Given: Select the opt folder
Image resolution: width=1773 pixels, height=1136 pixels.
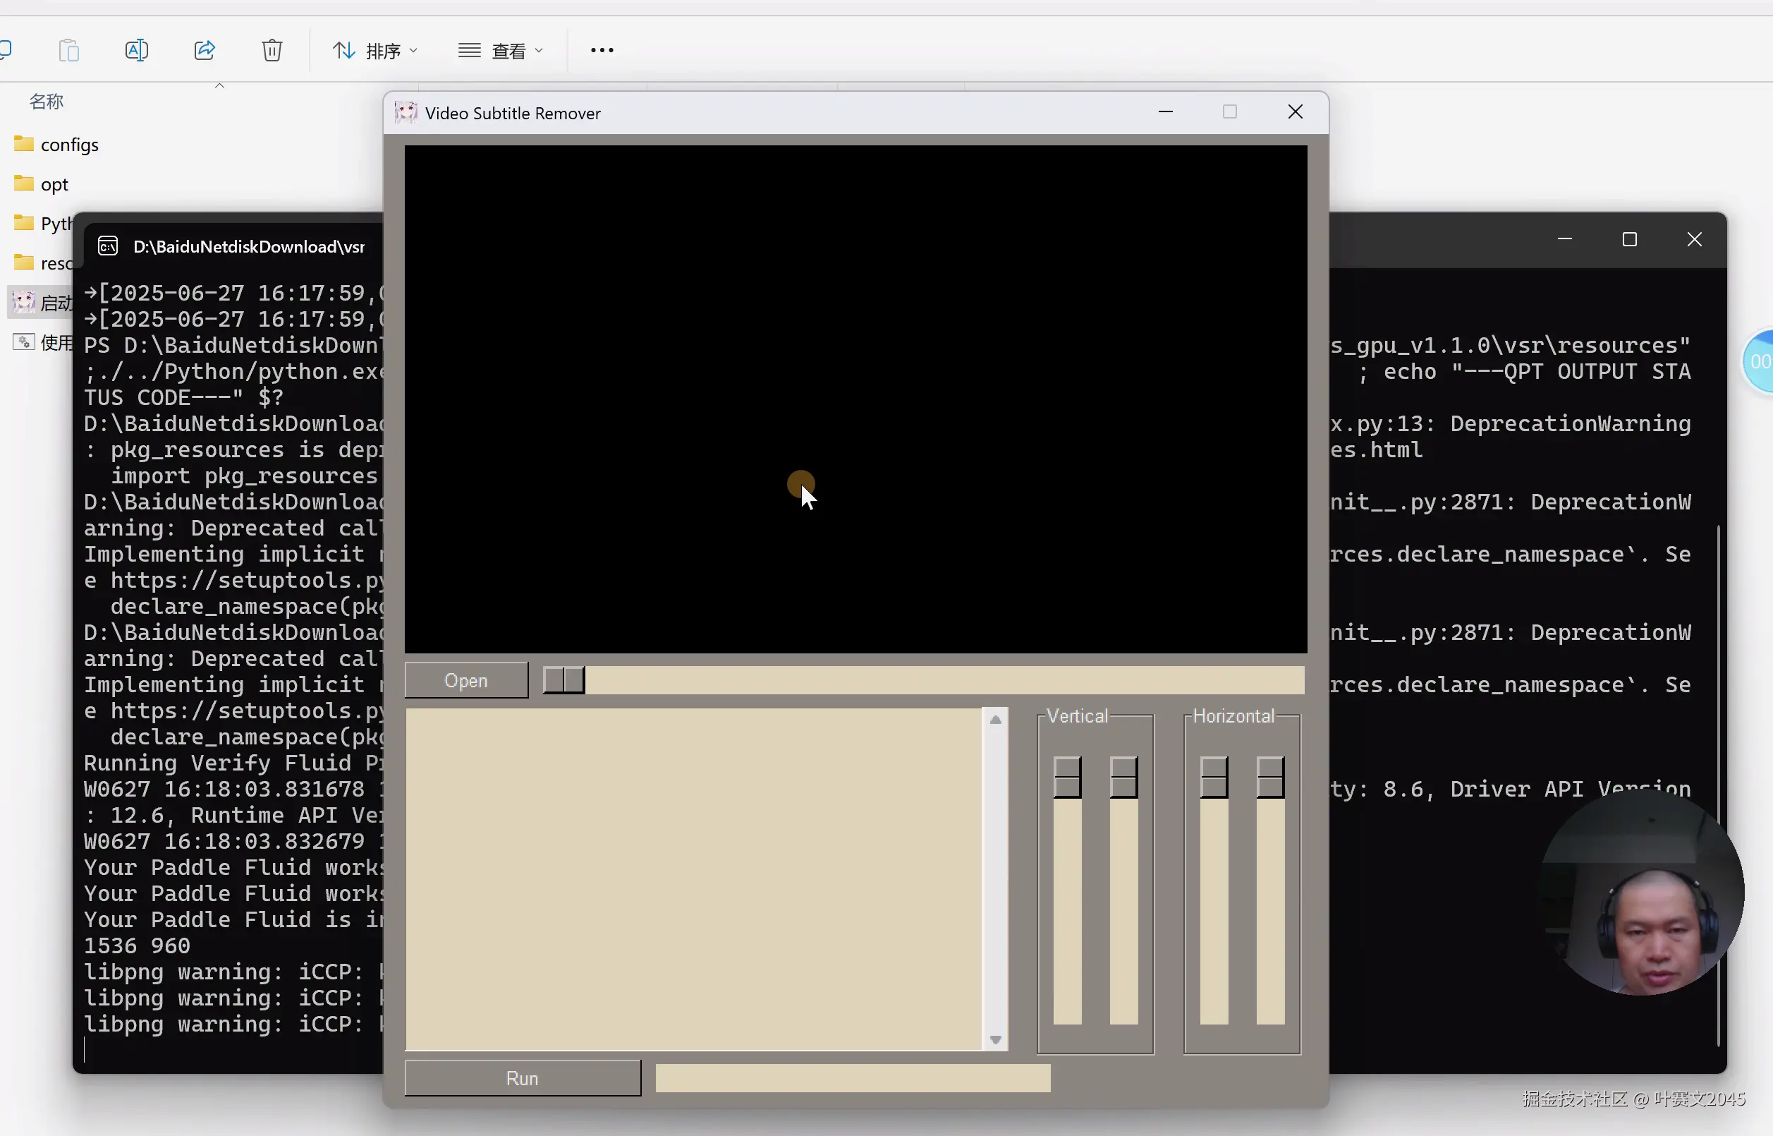Looking at the screenshot, I should pos(54,184).
